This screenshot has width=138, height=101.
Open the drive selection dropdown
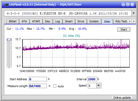(x=134, y=13)
